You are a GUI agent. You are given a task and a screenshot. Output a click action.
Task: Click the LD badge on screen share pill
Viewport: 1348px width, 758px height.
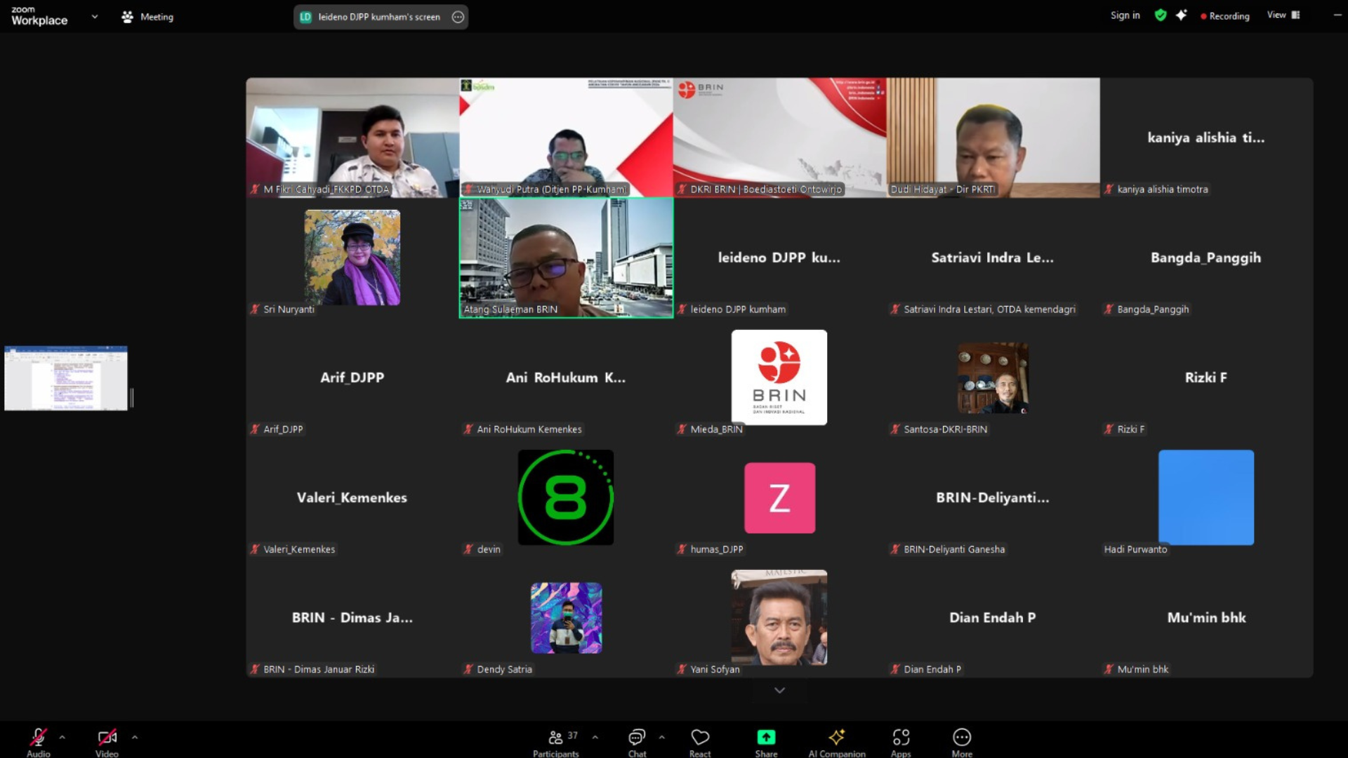point(305,17)
